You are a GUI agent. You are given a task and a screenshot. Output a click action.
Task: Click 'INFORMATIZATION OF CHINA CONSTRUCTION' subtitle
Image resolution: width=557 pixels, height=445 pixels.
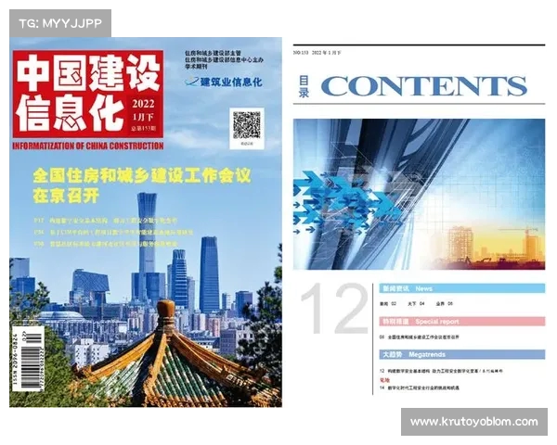coord(88,146)
